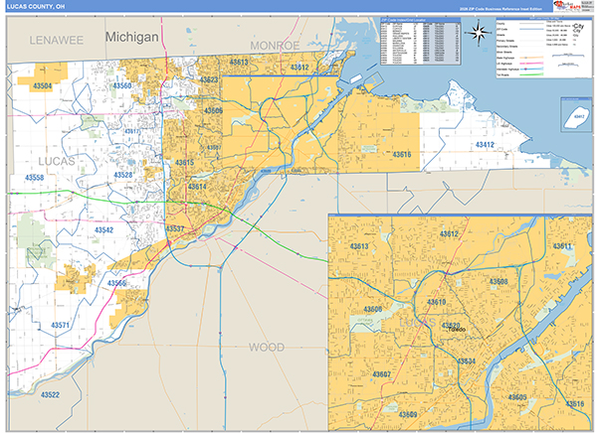Screen dimensions: 597x433
Task: Click ZIP code 43607 in Toledo inset
Action: pos(386,373)
